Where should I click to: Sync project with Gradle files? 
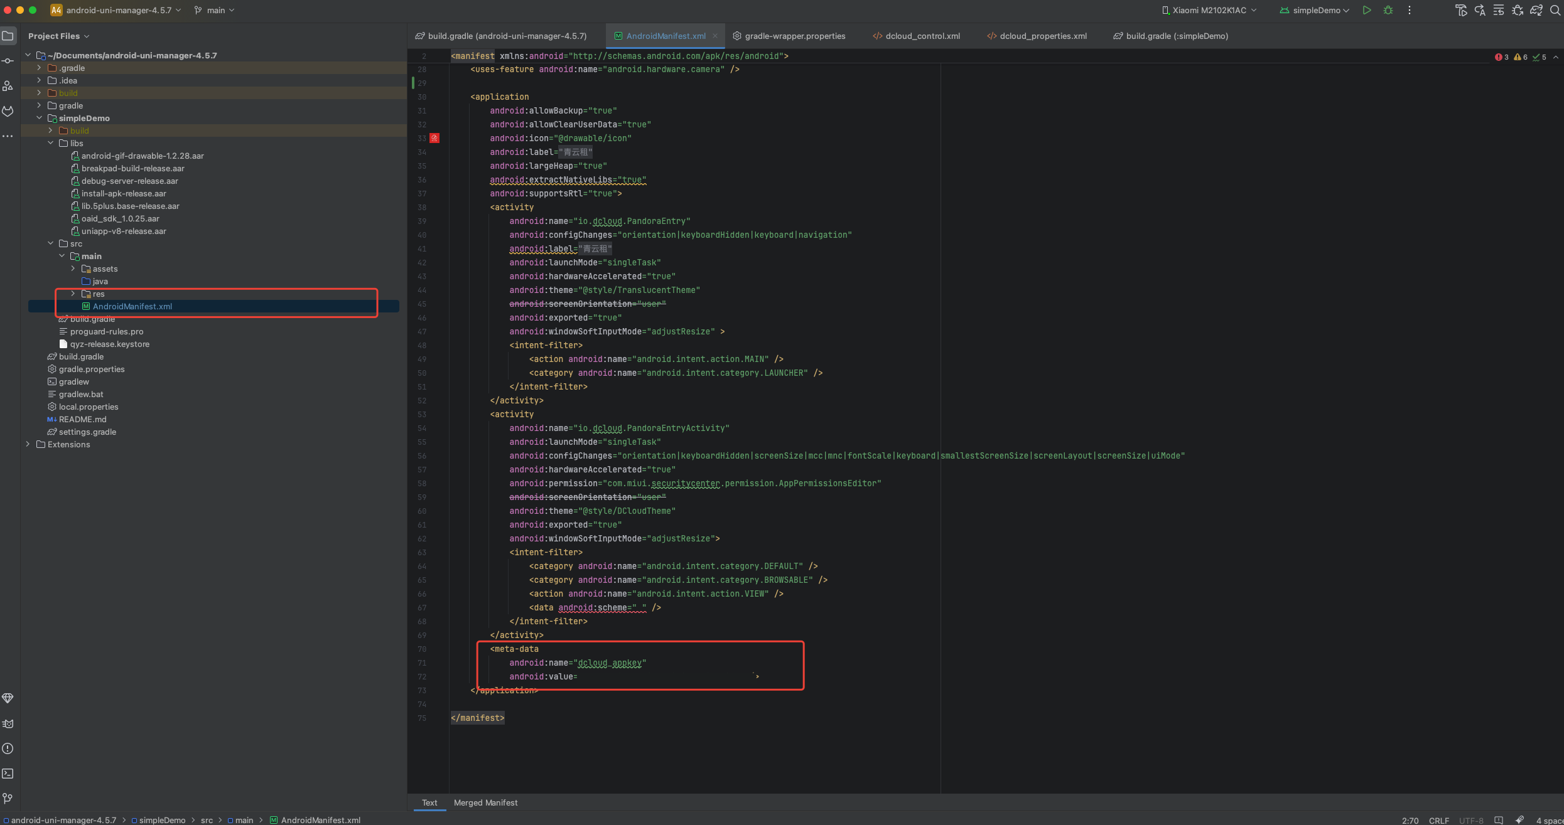tap(1536, 10)
